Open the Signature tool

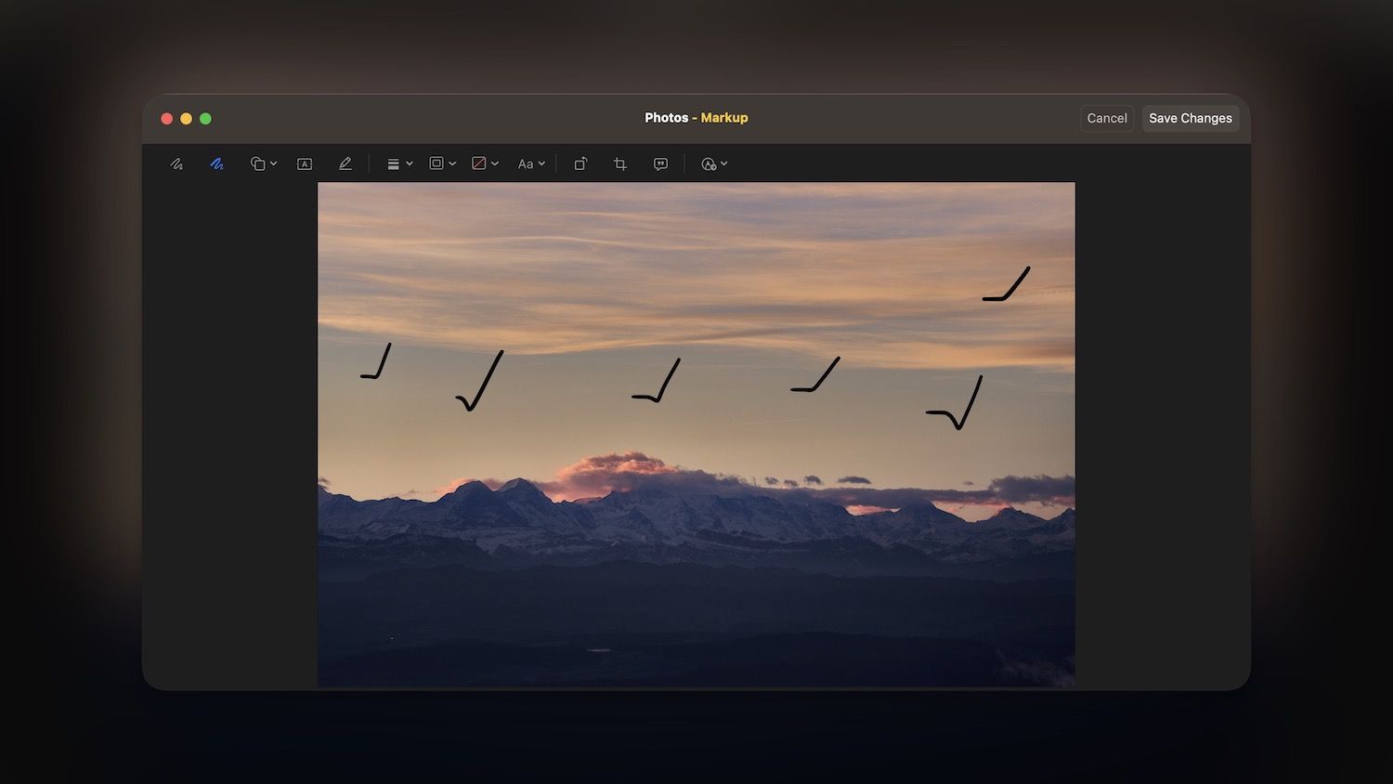[x=345, y=163]
